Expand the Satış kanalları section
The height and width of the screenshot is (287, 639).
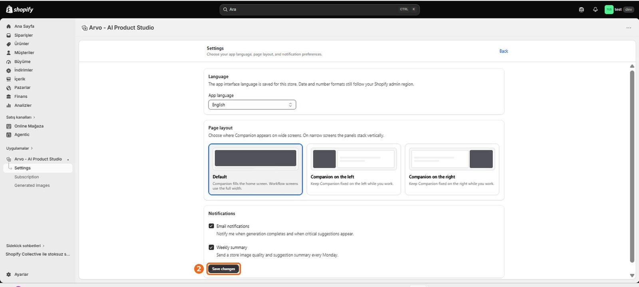(x=20, y=117)
